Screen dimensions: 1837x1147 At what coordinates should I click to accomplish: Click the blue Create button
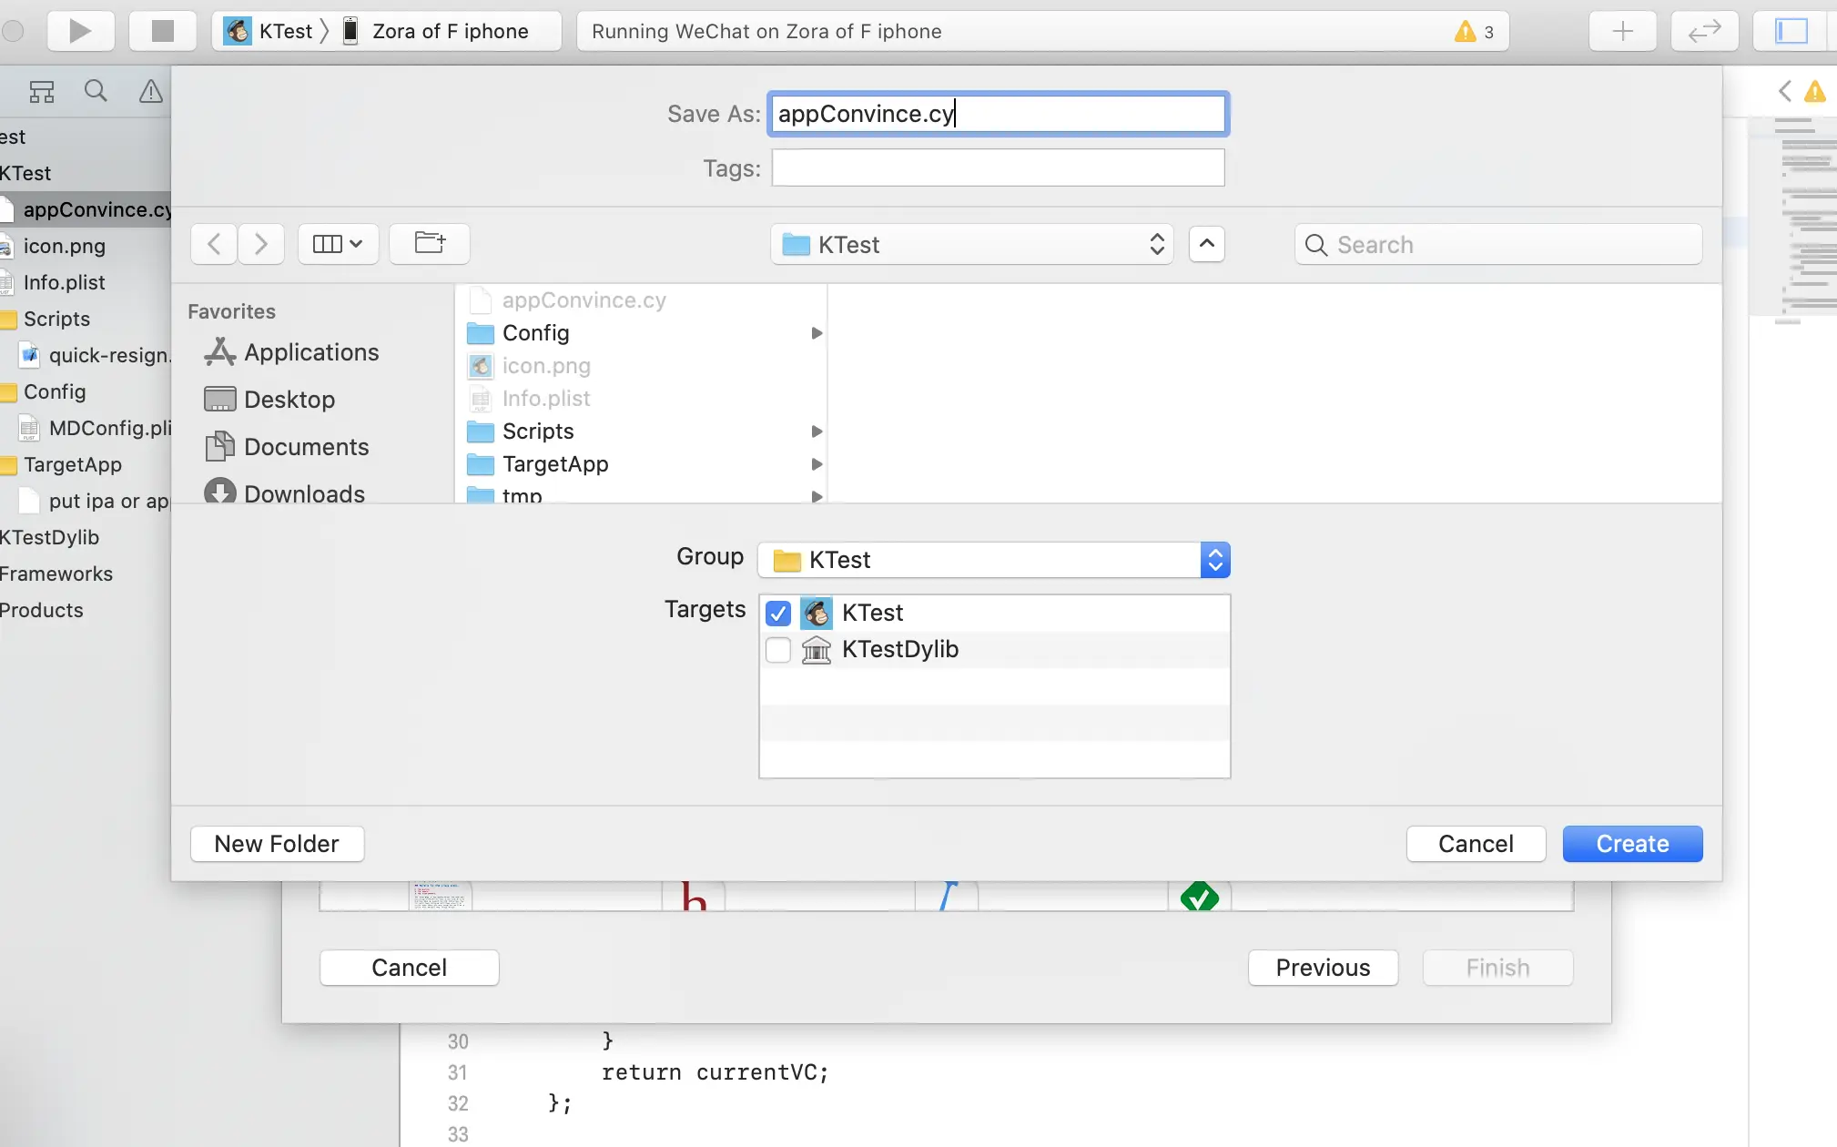point(1632,844)
